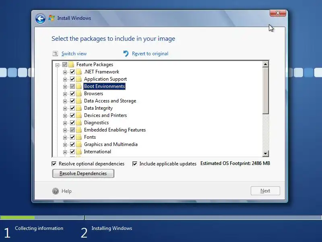The height and width of the screenshot is (242, 322).
Task: Expand the Data Access and Storage node
Action: click(65, 101)
